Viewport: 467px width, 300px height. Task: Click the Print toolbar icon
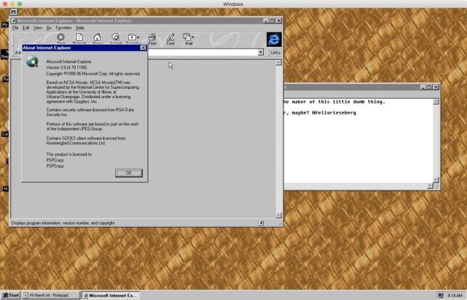pos(152,39)
